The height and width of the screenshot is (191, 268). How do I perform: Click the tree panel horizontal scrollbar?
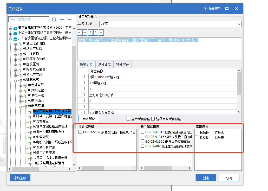[39, 169]
